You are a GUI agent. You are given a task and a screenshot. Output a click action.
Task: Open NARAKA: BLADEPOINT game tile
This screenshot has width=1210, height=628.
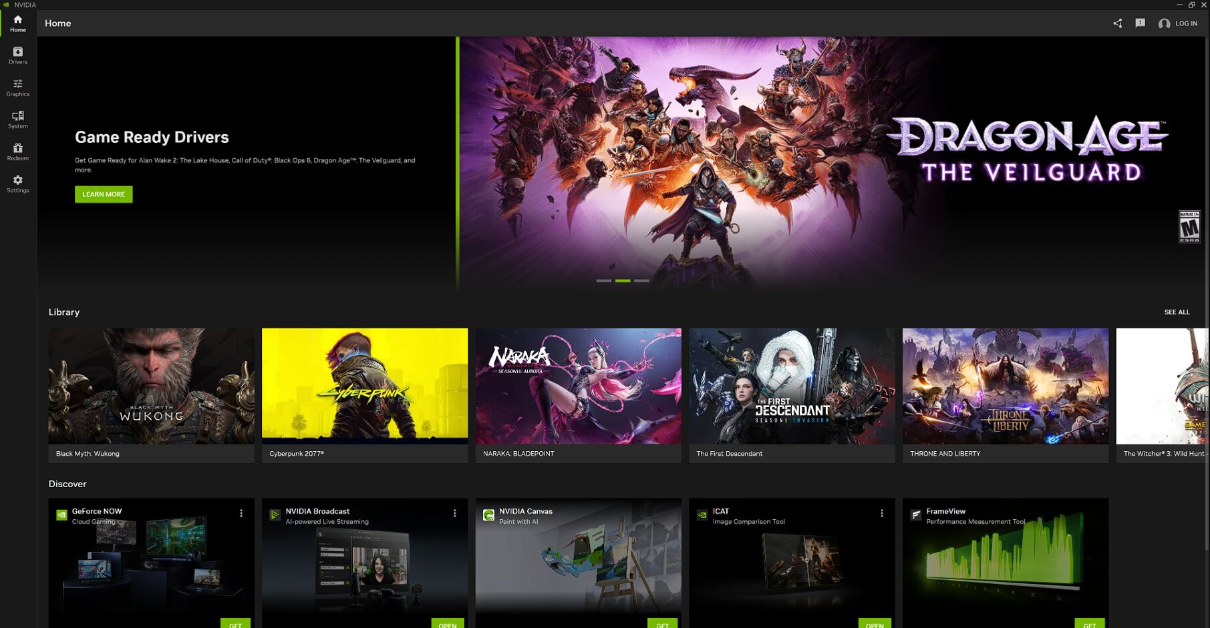pyautogui.click(x=579, y=395)
